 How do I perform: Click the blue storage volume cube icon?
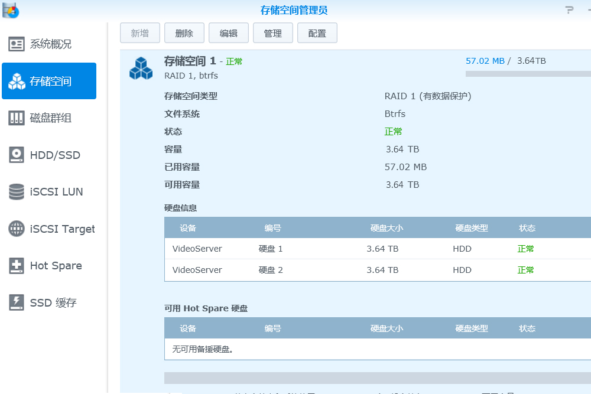[x=140, y=67]
